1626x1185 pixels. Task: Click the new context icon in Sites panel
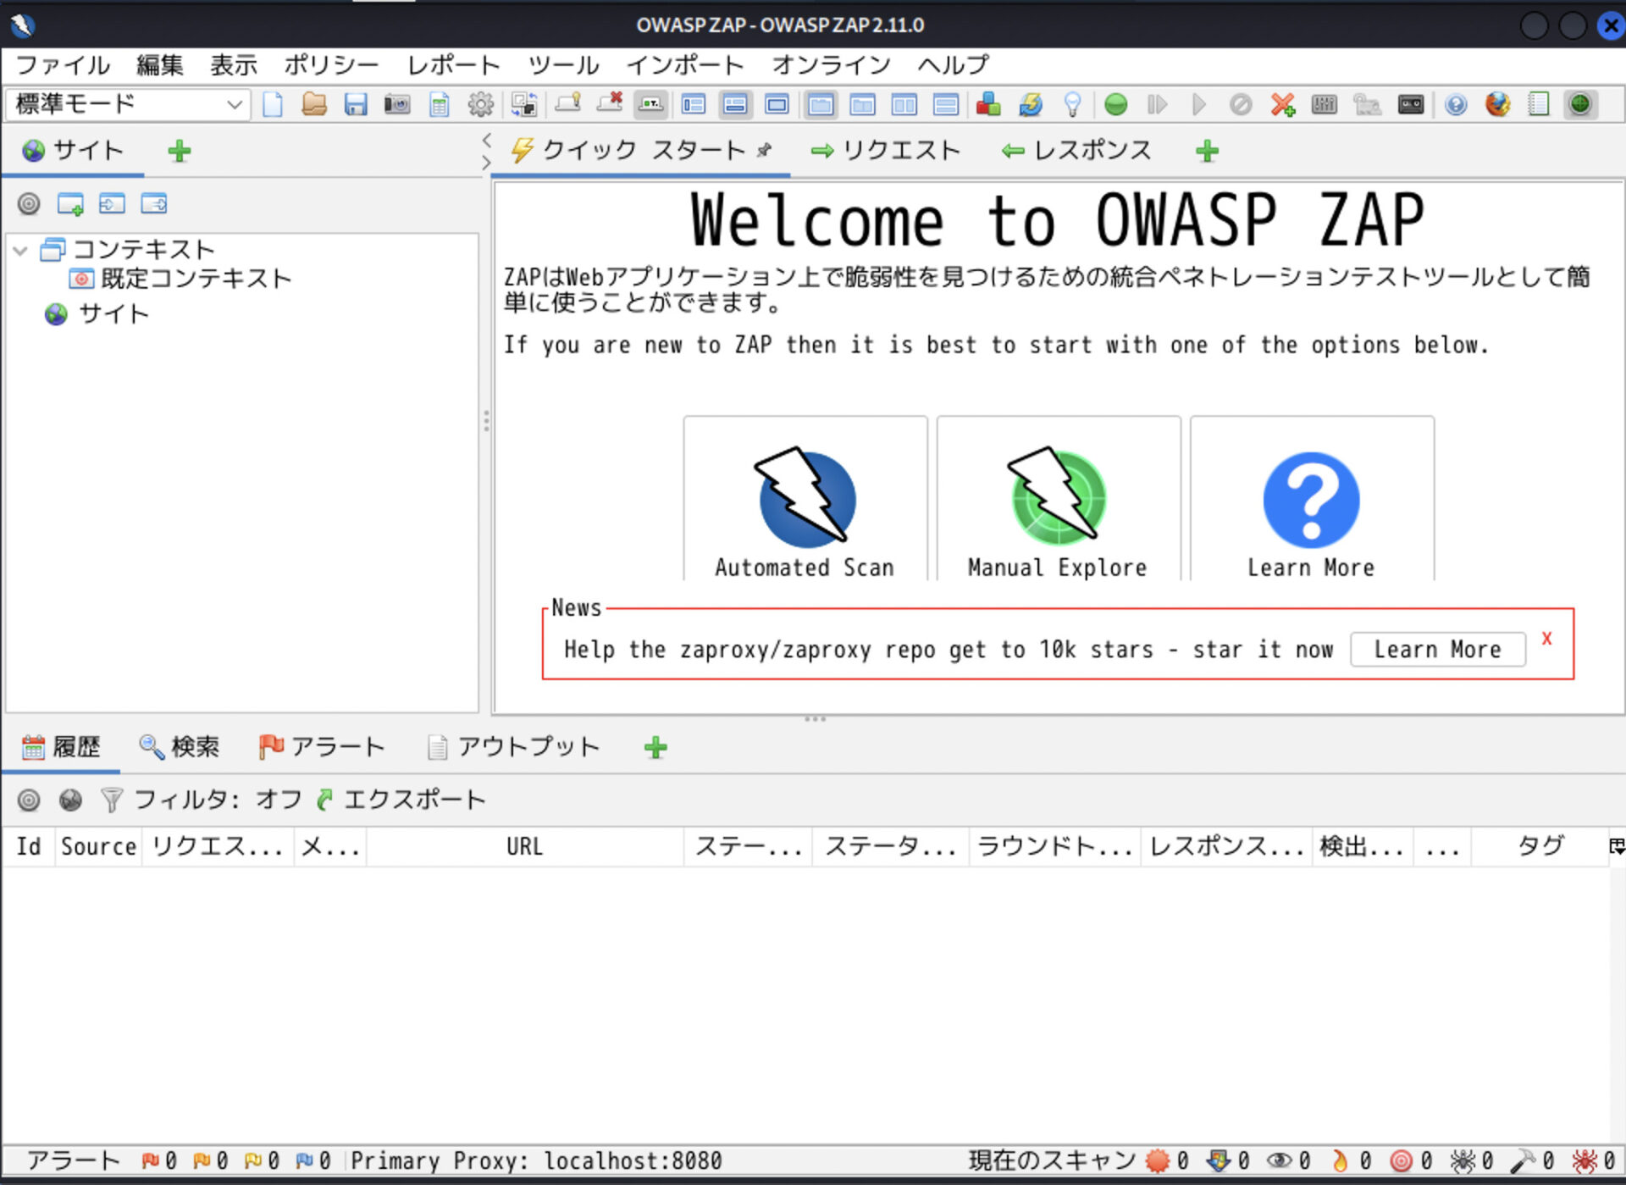point(70,204)
